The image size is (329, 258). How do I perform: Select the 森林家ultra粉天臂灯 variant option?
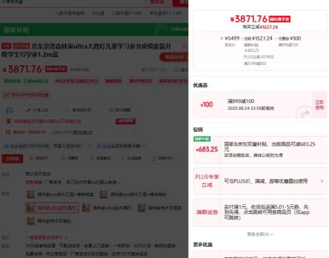tap(107, 207)
